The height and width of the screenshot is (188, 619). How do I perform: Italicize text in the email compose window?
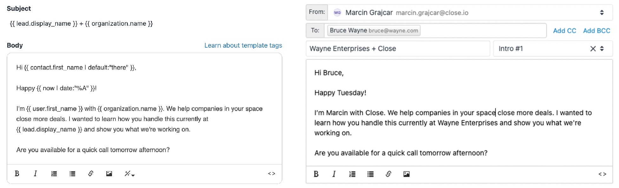point(334,174)
